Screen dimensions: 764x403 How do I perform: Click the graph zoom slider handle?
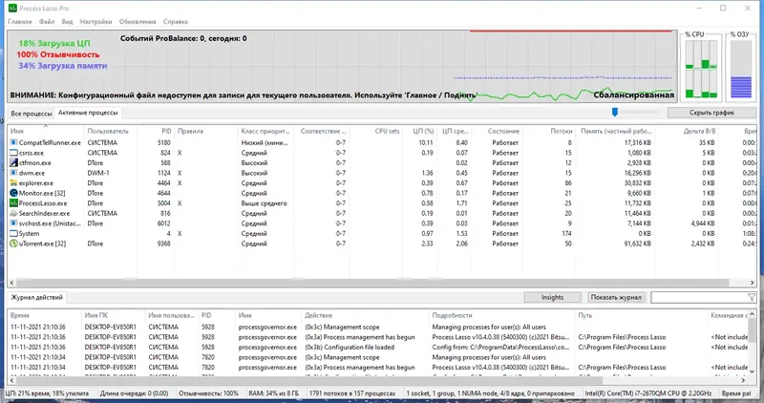pos(615,113)
